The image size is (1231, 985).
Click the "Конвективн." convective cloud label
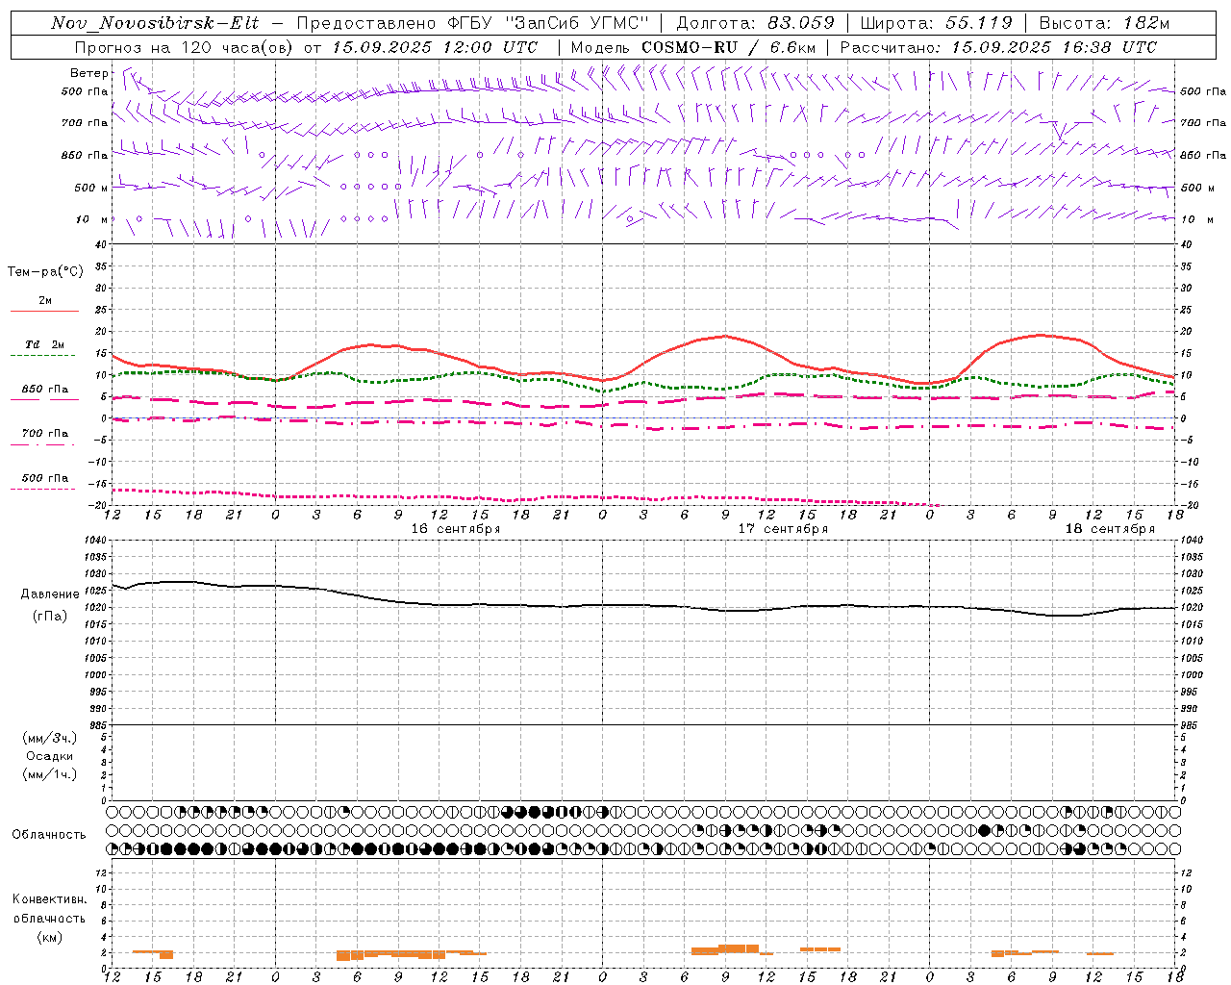click(49, 899)
